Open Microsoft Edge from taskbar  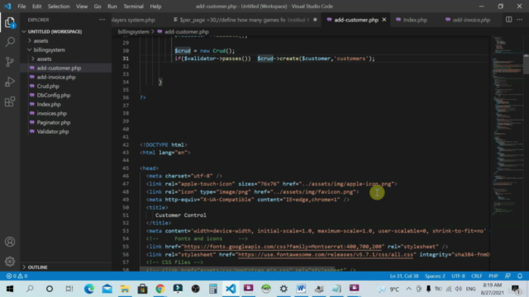(89, 289)
